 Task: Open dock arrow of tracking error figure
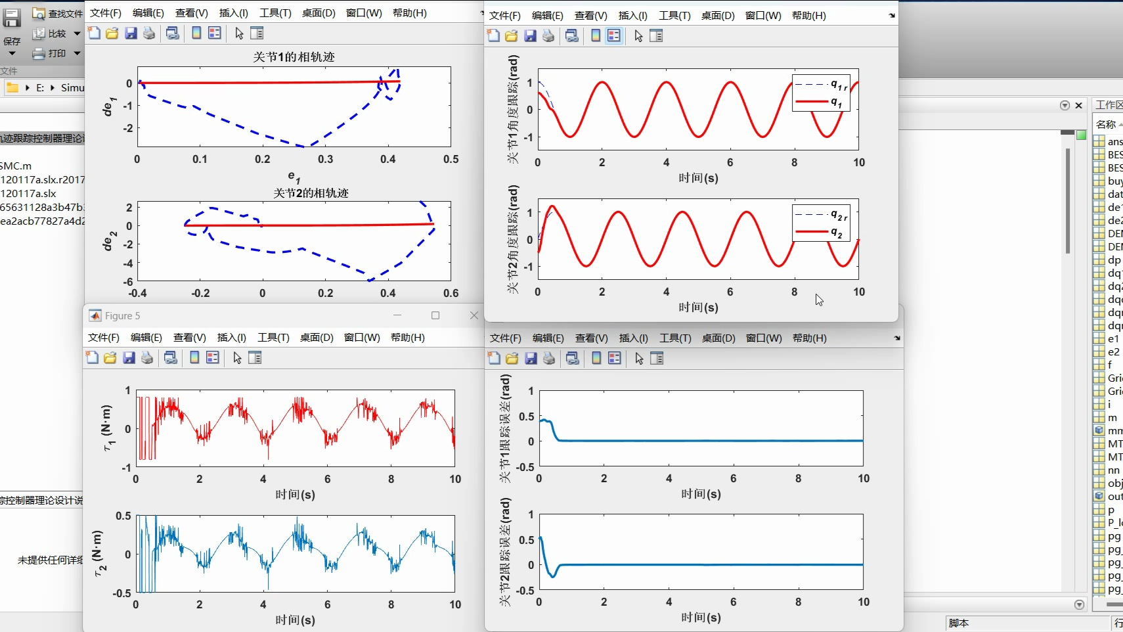tap(897, 338)
